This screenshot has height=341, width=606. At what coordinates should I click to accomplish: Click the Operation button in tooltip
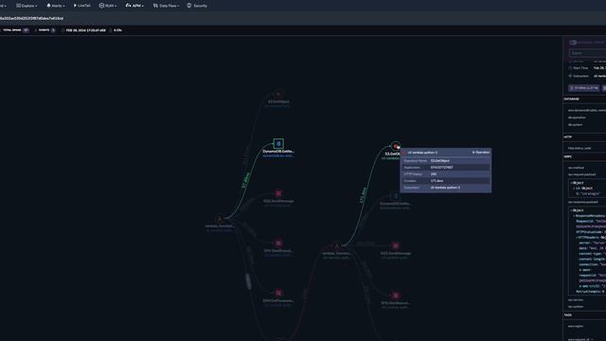[481, 153]
